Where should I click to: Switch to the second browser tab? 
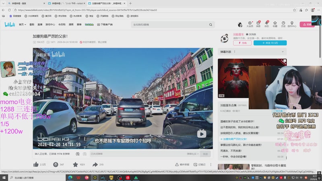tap(66, 3)
